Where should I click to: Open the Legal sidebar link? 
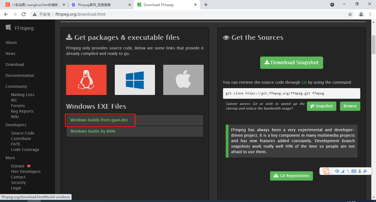(x=16, y=188)
